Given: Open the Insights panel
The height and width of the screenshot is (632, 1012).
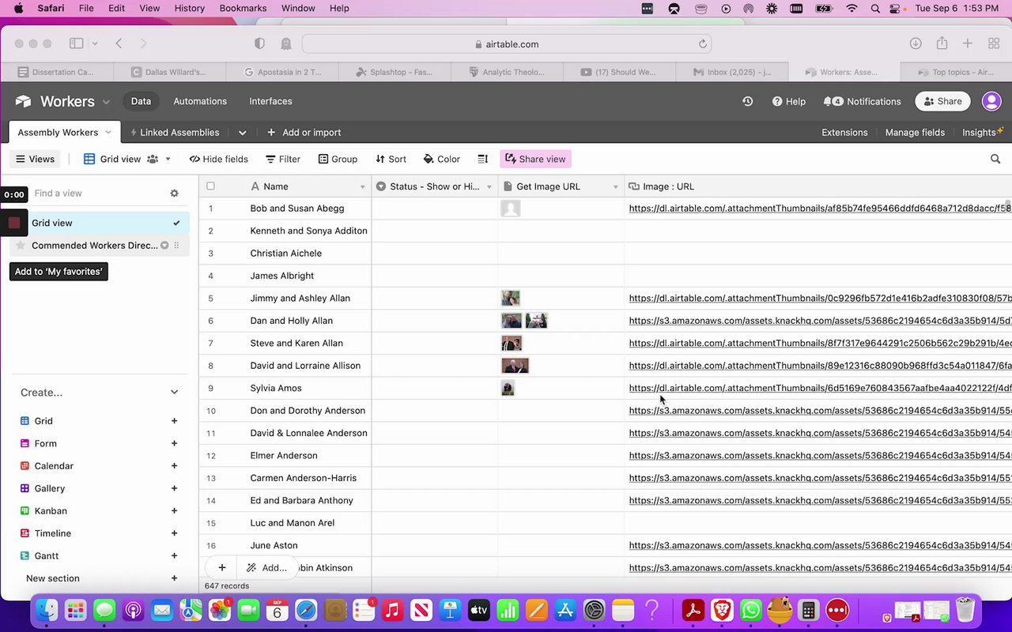Looking at the screenshot, I should [x=983, y=132].
